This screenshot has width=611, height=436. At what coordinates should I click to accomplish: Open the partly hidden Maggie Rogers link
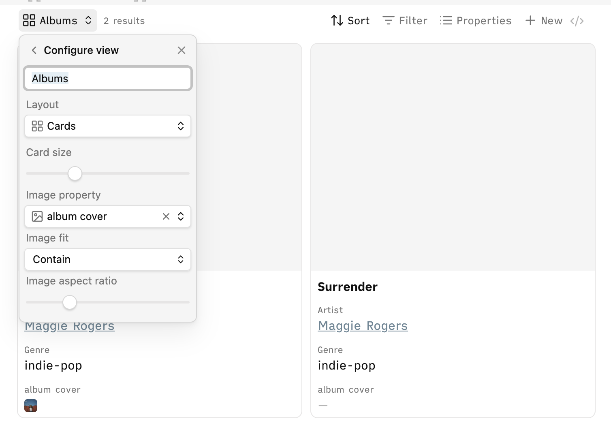[x=69, y=327]
